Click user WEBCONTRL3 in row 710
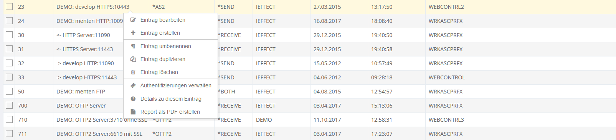 pos(446,120)
